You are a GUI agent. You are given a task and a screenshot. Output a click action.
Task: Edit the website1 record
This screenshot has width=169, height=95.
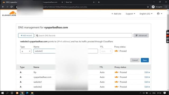(x=147, y=82)
